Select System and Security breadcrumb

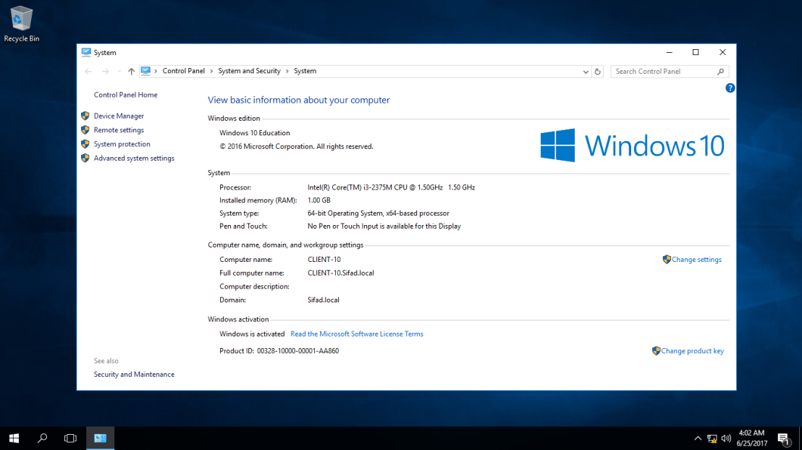click(249, 71)
